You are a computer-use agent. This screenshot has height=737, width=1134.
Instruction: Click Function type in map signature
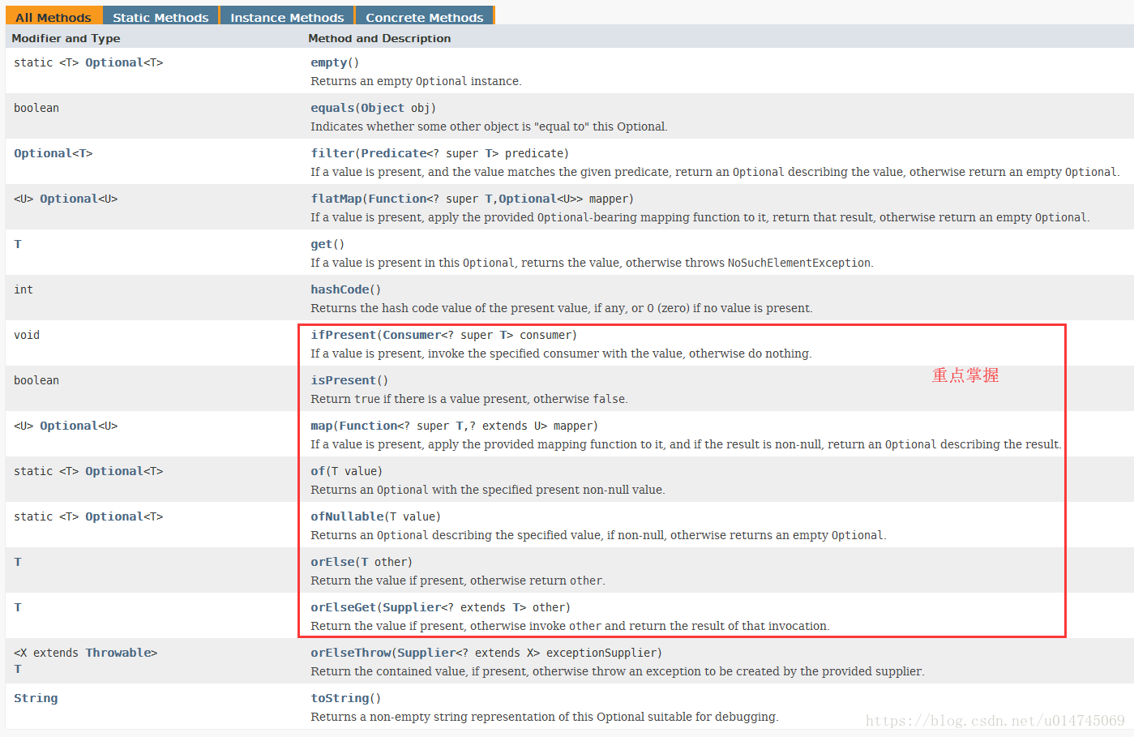[x=368, y=426]
